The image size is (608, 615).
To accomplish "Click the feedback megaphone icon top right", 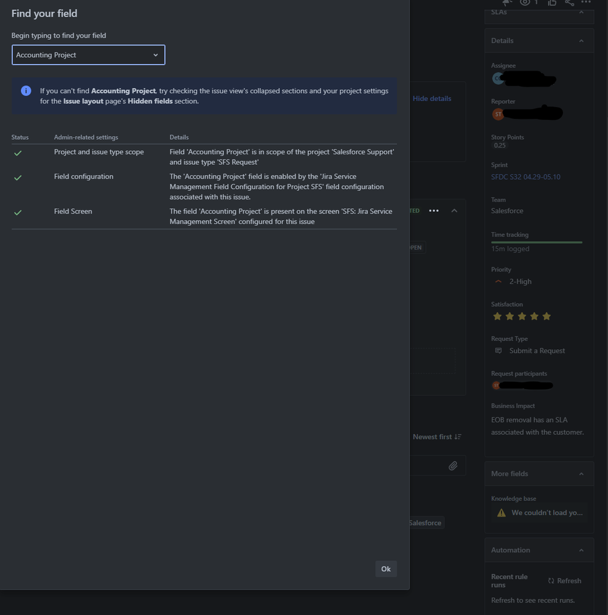I will pos(506,4).
